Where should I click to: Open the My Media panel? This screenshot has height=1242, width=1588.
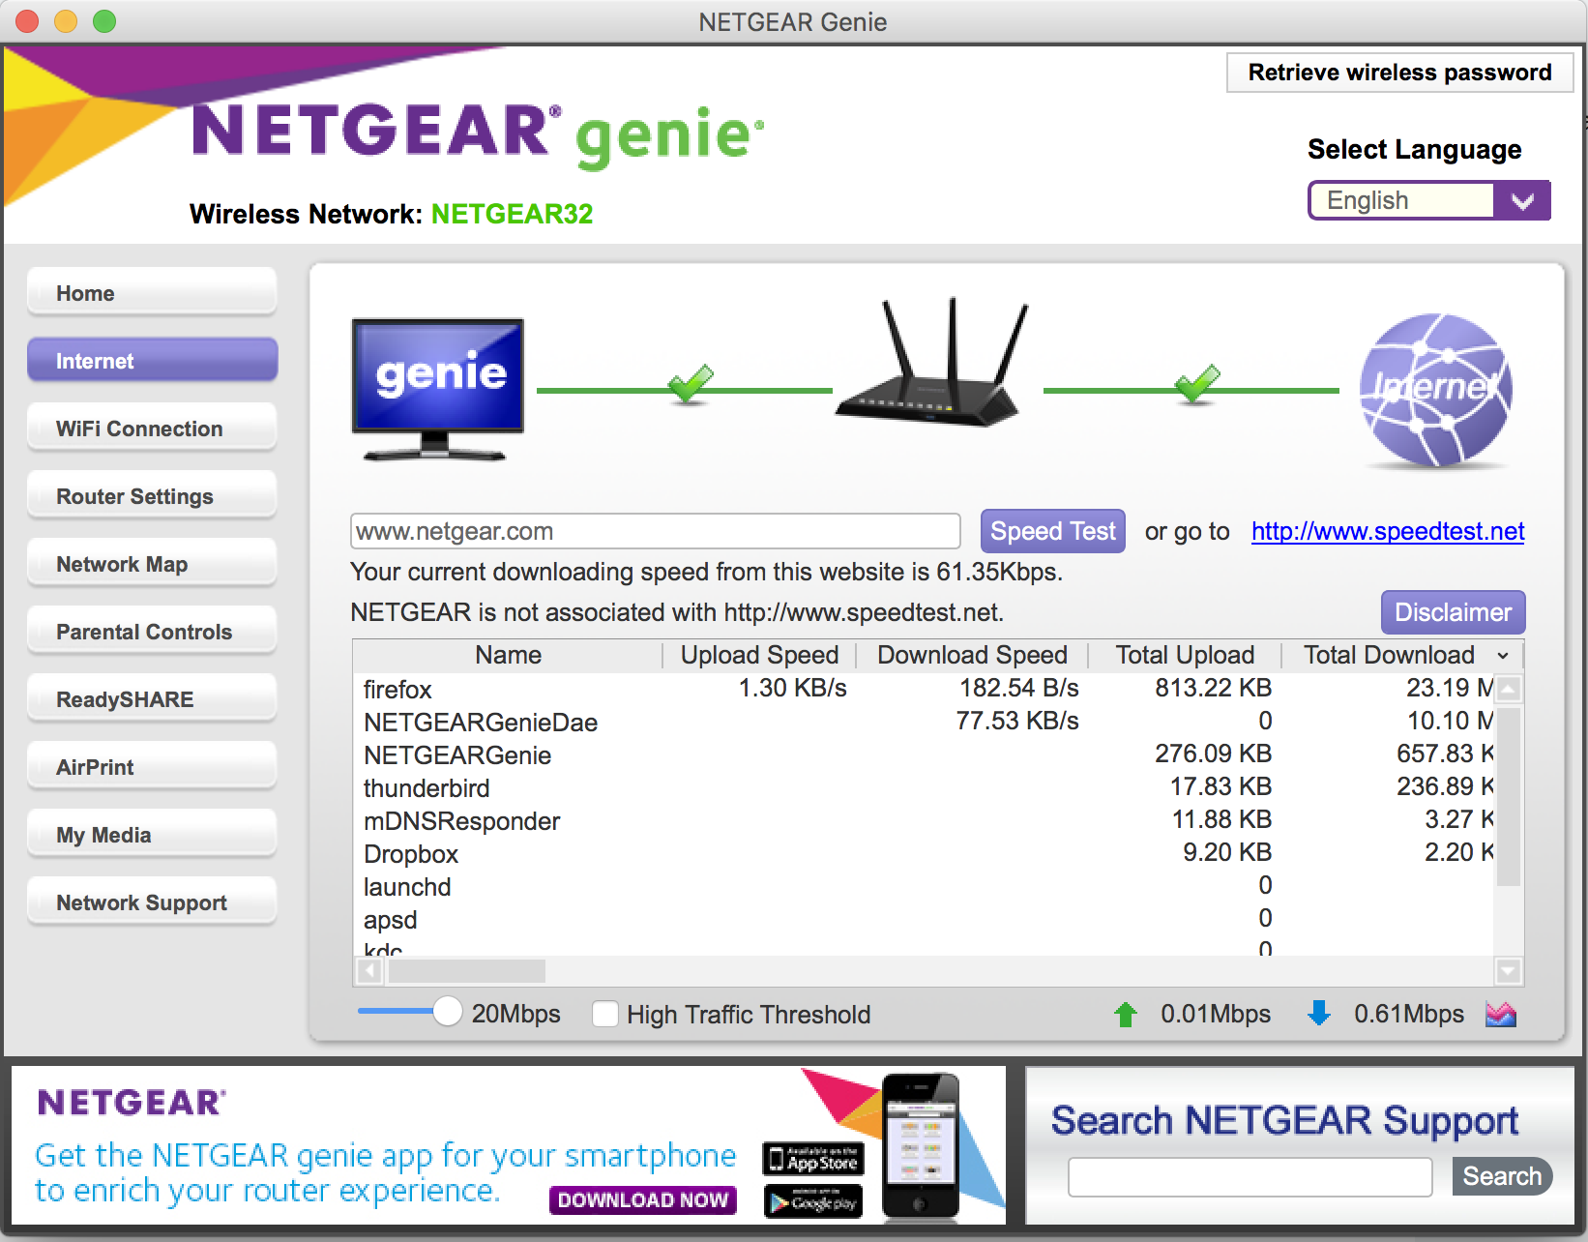(x=152, y=834)
